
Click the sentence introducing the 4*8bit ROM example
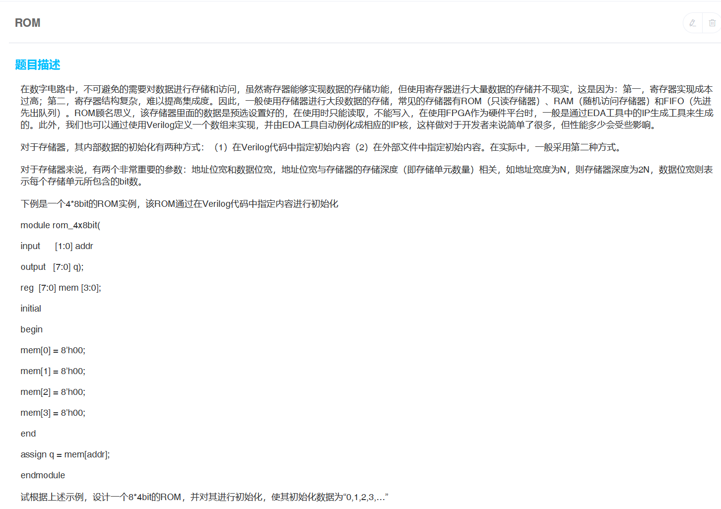pos(179,204)
